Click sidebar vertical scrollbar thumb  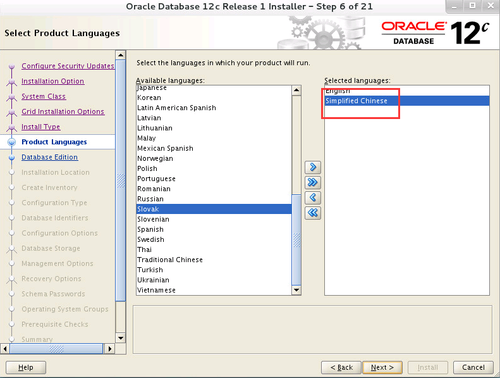pyautogui.click(x=121, y=180)
